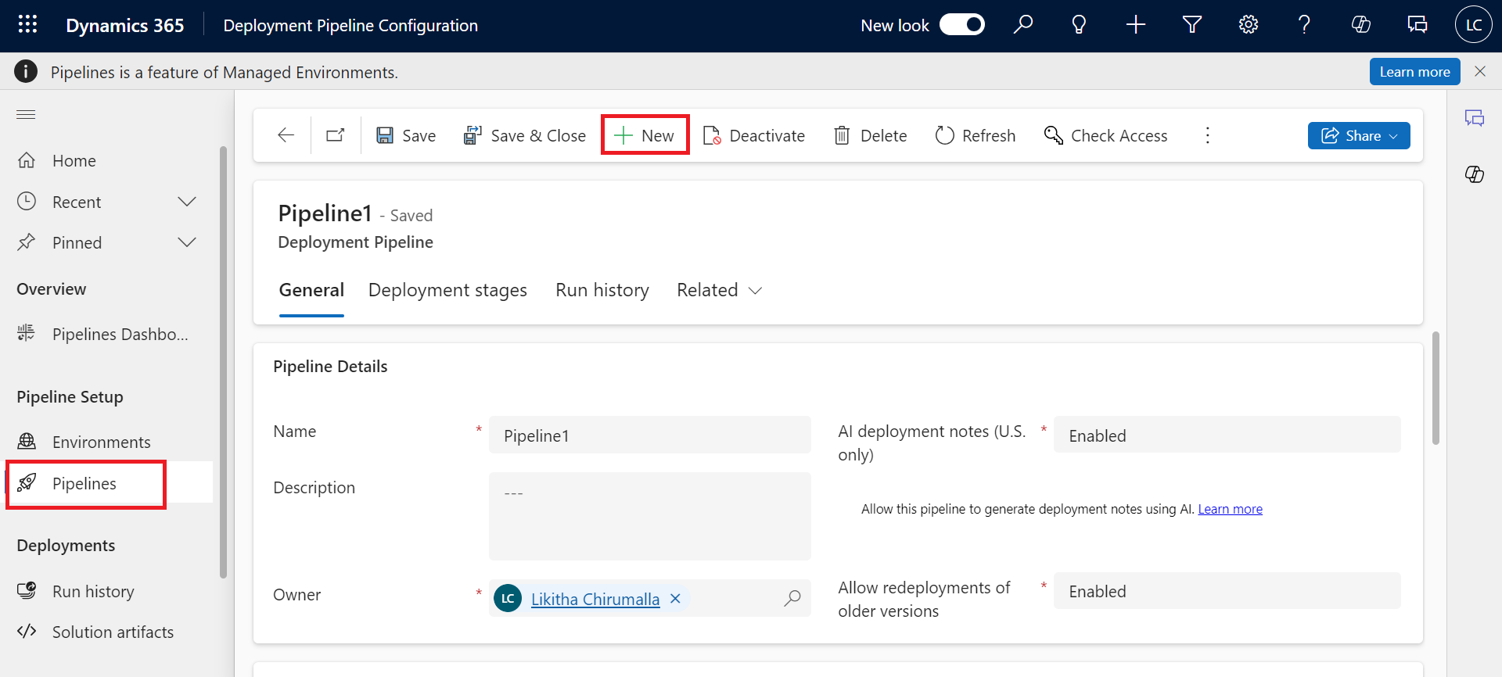1502x677 pixels.
Task: Click the Save & Close button
Action: click(525, 136)
